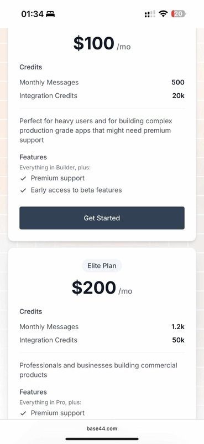
Task: Tap 'Everything in Pro, plus:' text
Action: point(50,402)
